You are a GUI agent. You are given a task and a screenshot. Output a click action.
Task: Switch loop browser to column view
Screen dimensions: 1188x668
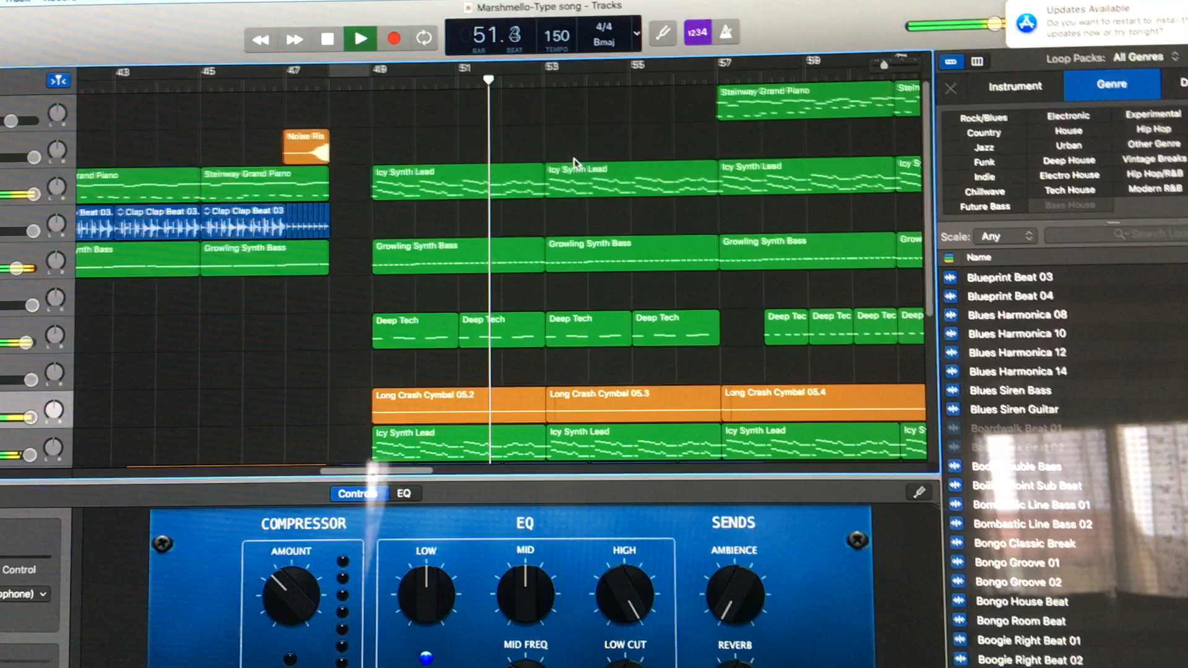[977, 61]
